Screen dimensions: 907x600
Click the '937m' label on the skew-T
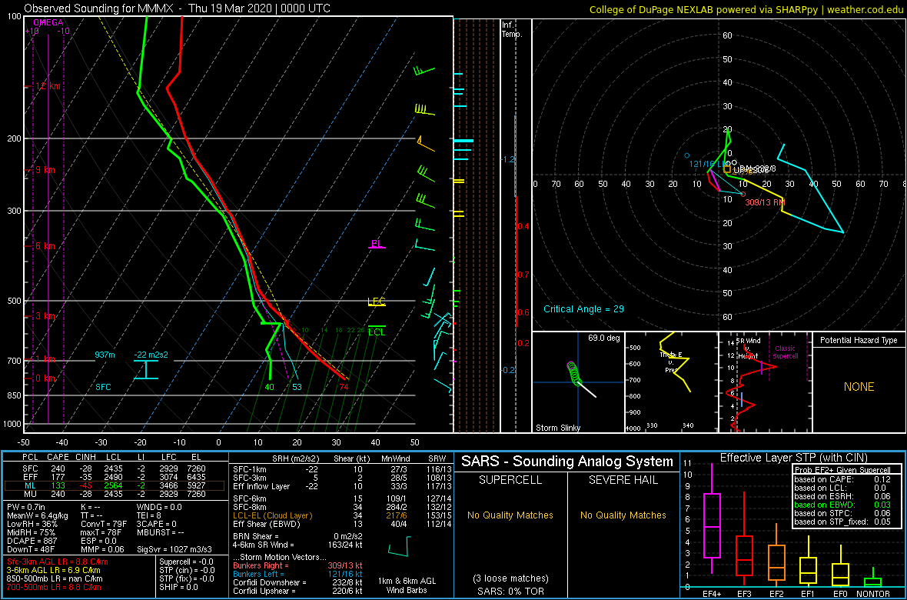pyautogui.click(x=105, y=355)
